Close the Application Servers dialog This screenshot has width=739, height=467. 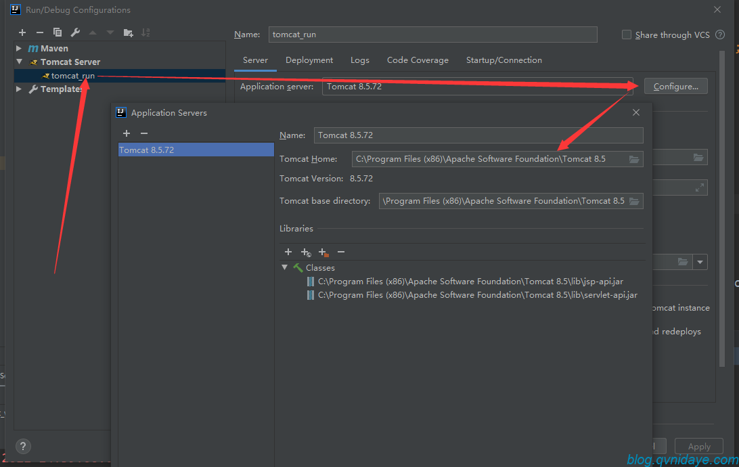click(636, 112)
